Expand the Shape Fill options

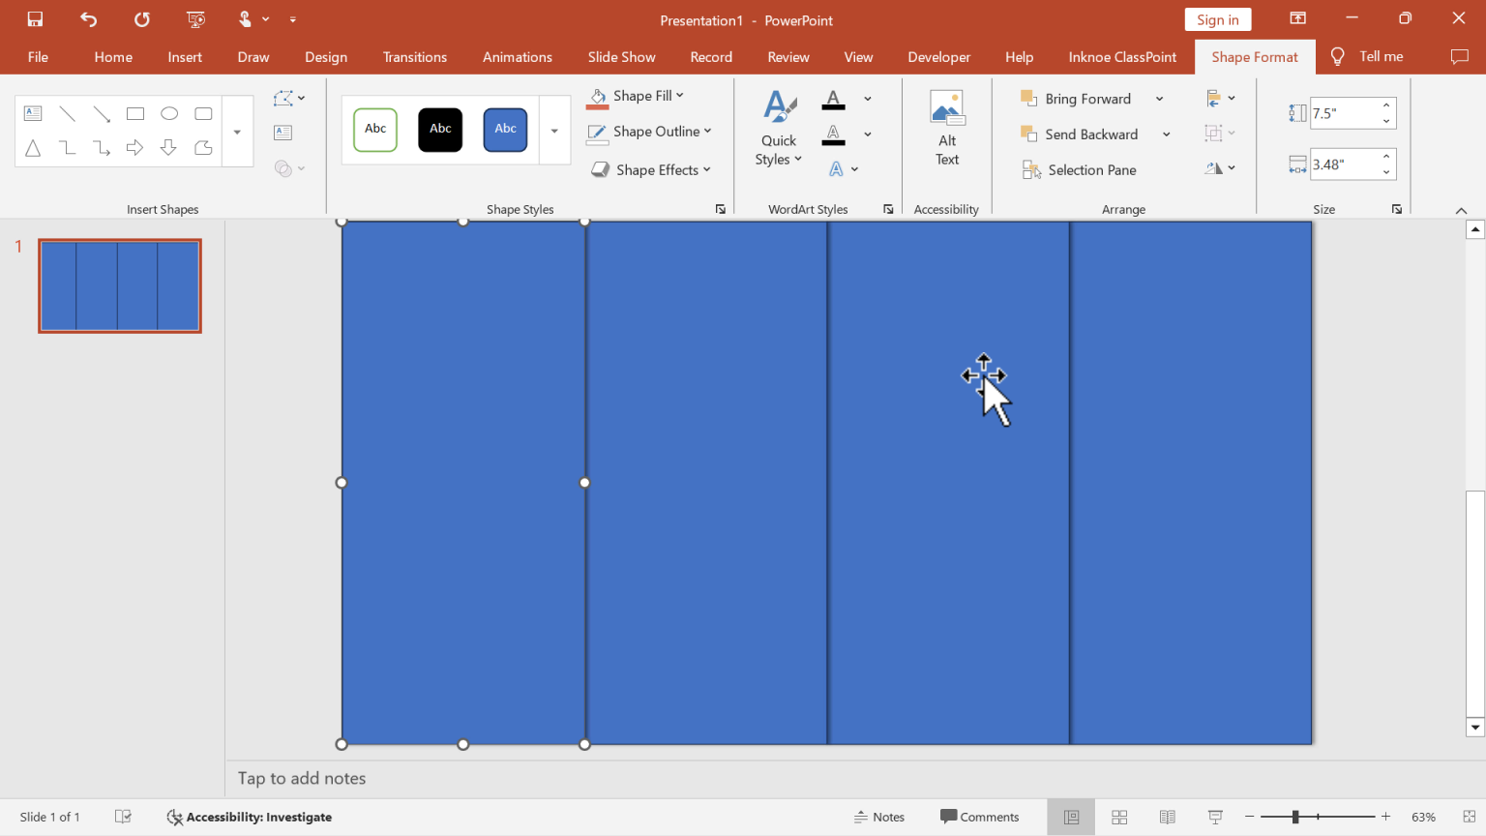680,96
